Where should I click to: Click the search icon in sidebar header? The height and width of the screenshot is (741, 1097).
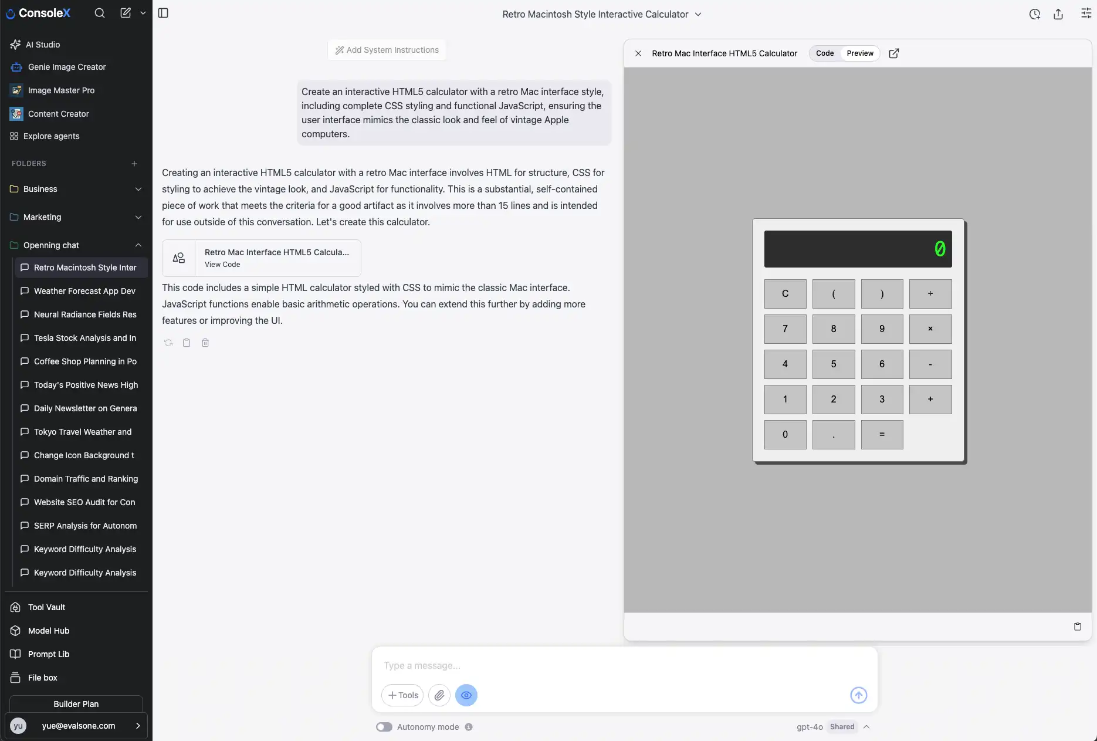(100, 13)
